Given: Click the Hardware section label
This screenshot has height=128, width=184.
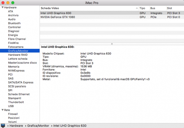Looking at the screenshot, I should [10, 7].
